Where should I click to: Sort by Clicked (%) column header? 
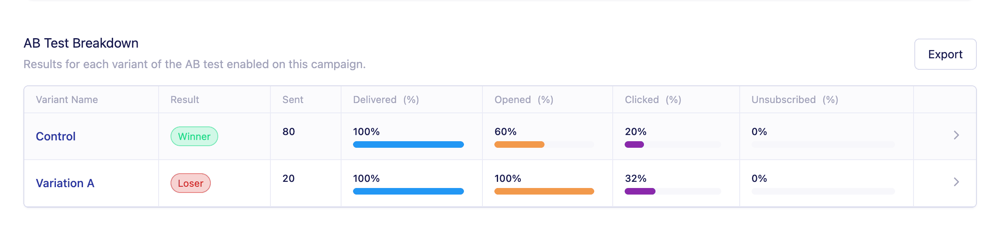[653, 100]
